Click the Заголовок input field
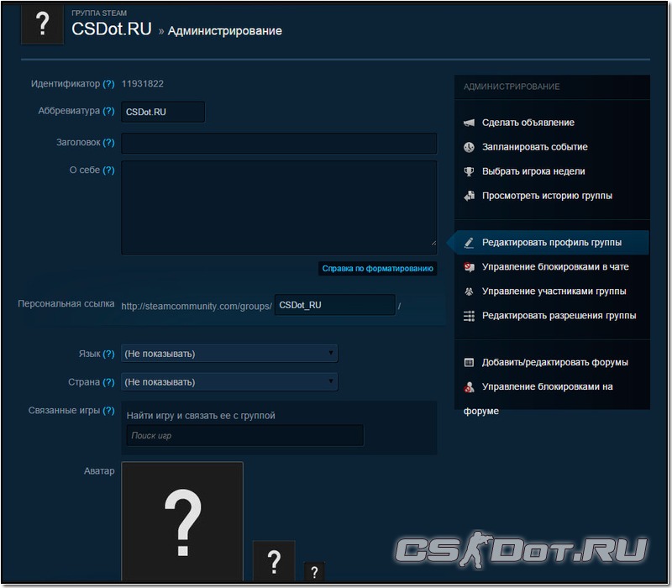The height and width of the screenshot is (588, 672). point(279,143)
